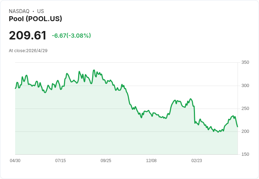Click the 07/15 date axis label
The width and height of the screenshot is (259, 179).
(x=61, y=160)
